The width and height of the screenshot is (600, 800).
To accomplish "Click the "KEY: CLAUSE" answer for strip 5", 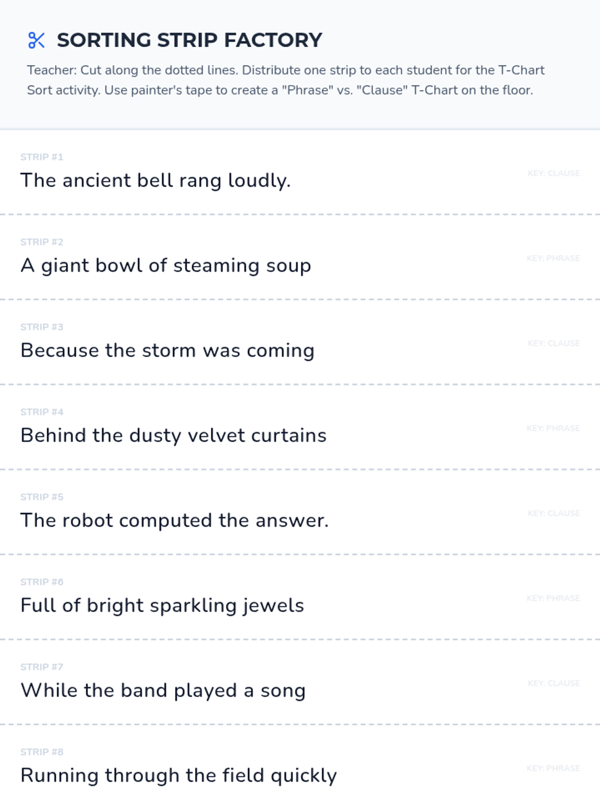I will coord(553,513).
